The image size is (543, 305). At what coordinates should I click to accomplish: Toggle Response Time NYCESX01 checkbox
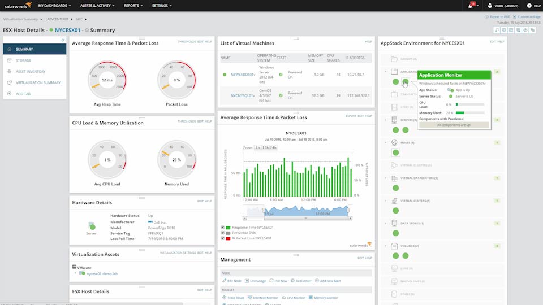(223, 228)
